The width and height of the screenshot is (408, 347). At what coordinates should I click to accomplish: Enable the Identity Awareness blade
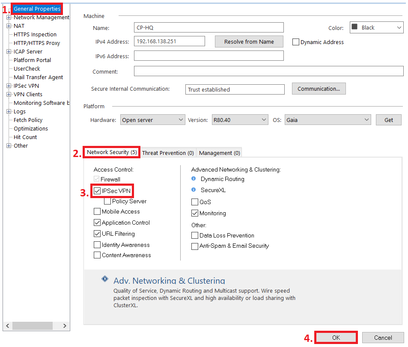97,245
